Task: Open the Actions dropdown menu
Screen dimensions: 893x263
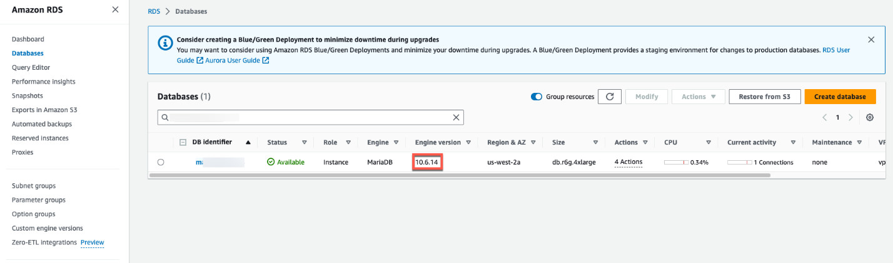Action: (698, 97)
